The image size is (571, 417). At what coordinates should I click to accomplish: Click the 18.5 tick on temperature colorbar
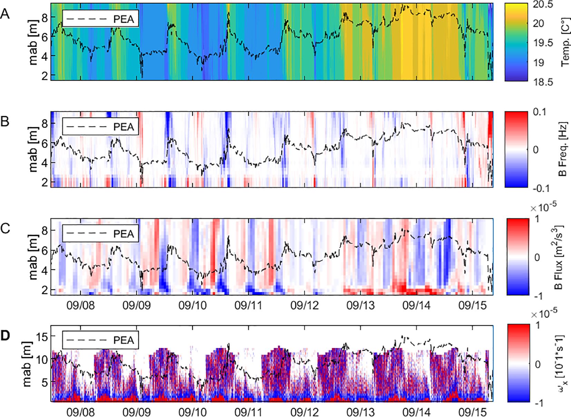[x=543, y=82]
